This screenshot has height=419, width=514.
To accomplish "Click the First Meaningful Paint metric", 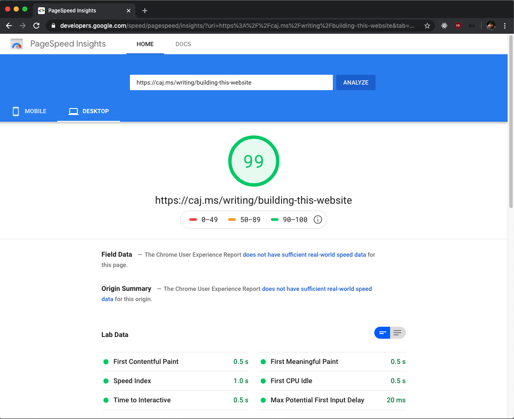I will (332, 361).
